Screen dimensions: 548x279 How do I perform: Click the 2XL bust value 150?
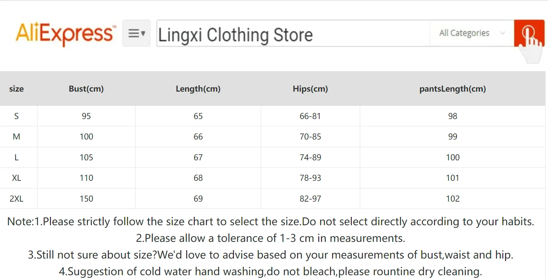tap(86, 199)
